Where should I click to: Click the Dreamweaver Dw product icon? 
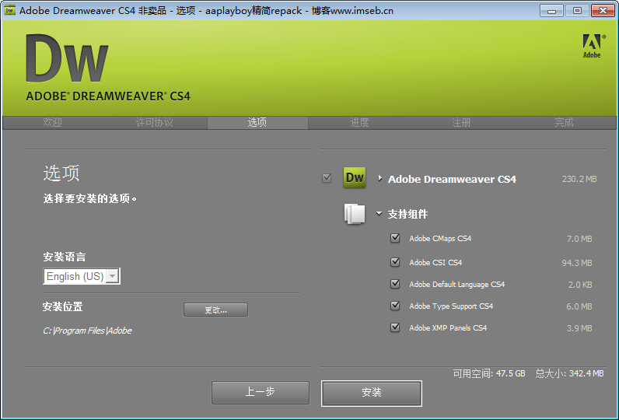point(355,177)
